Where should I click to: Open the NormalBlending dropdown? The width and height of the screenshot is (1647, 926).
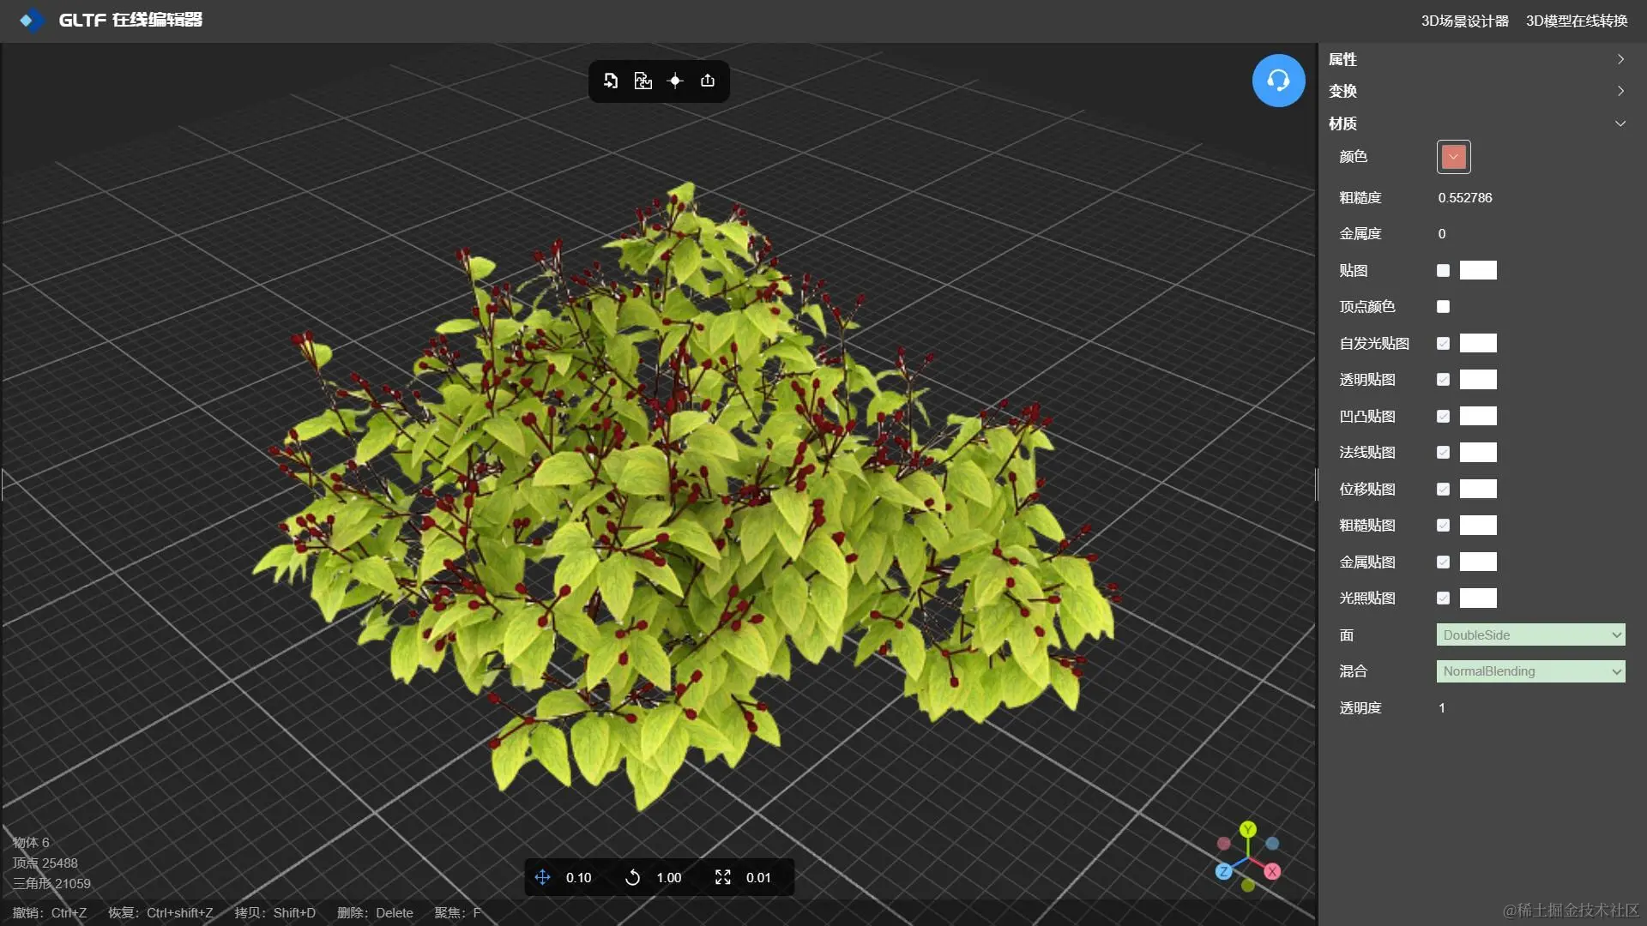[1530, 671]
